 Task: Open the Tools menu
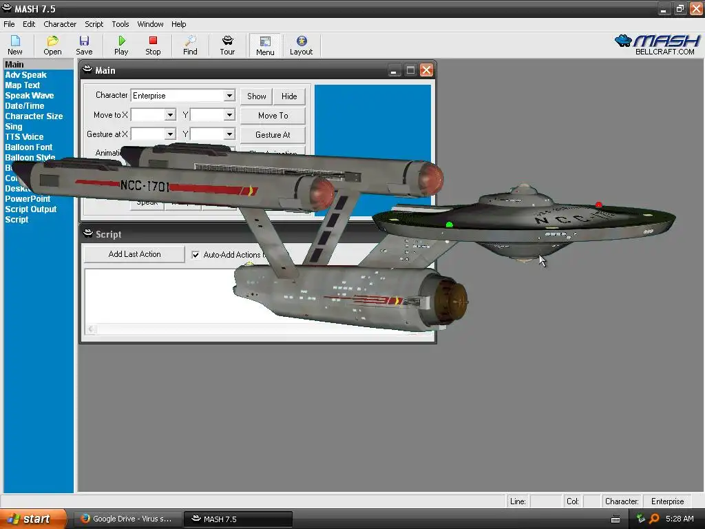pyautogui.click(x=120, y=24)
